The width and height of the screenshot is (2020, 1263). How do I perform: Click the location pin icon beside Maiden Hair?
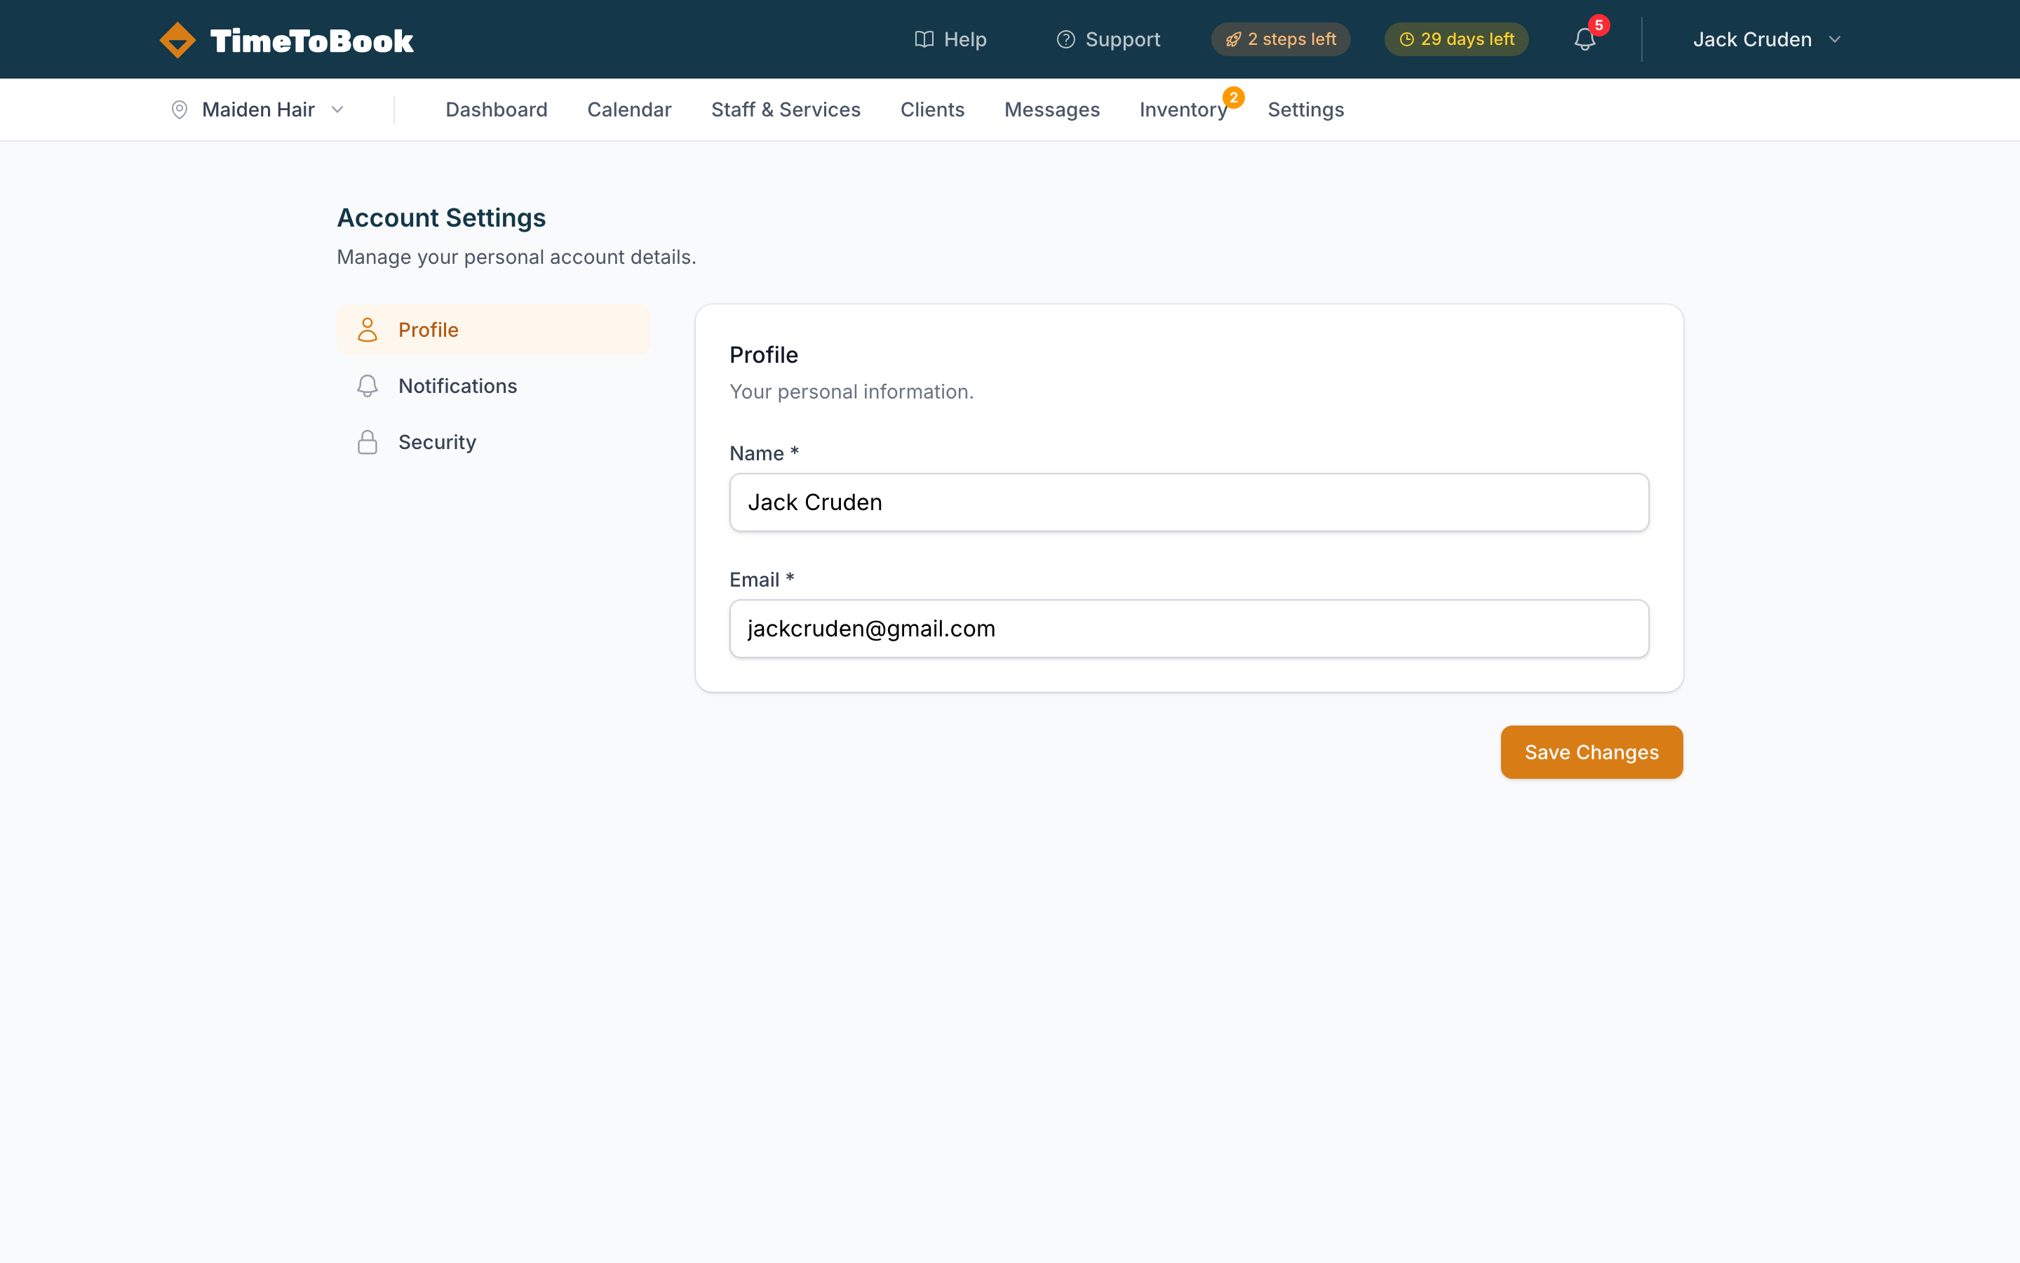pos(180,109)
